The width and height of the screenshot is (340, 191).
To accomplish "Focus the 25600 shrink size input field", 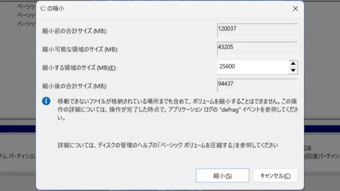I will pos(253,67).
